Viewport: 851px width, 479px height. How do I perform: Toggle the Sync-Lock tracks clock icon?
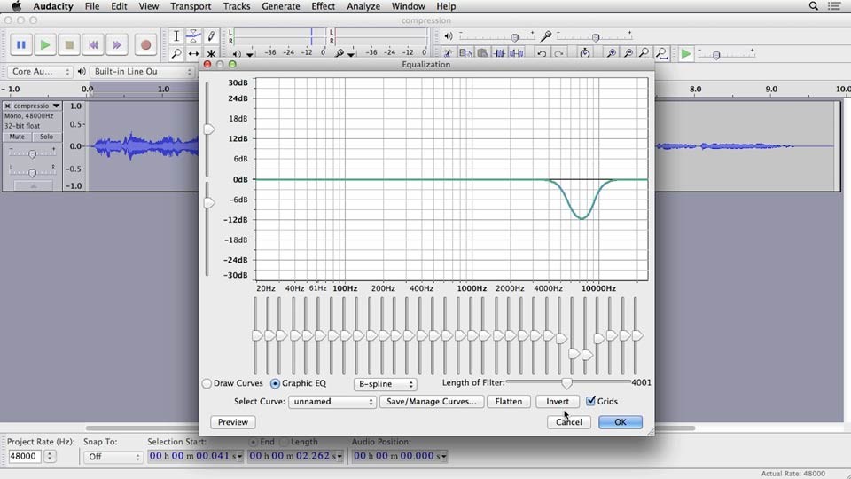(584, 53)
